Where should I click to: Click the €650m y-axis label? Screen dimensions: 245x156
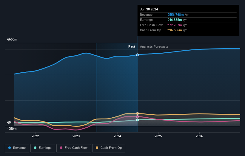pos(12,39)
